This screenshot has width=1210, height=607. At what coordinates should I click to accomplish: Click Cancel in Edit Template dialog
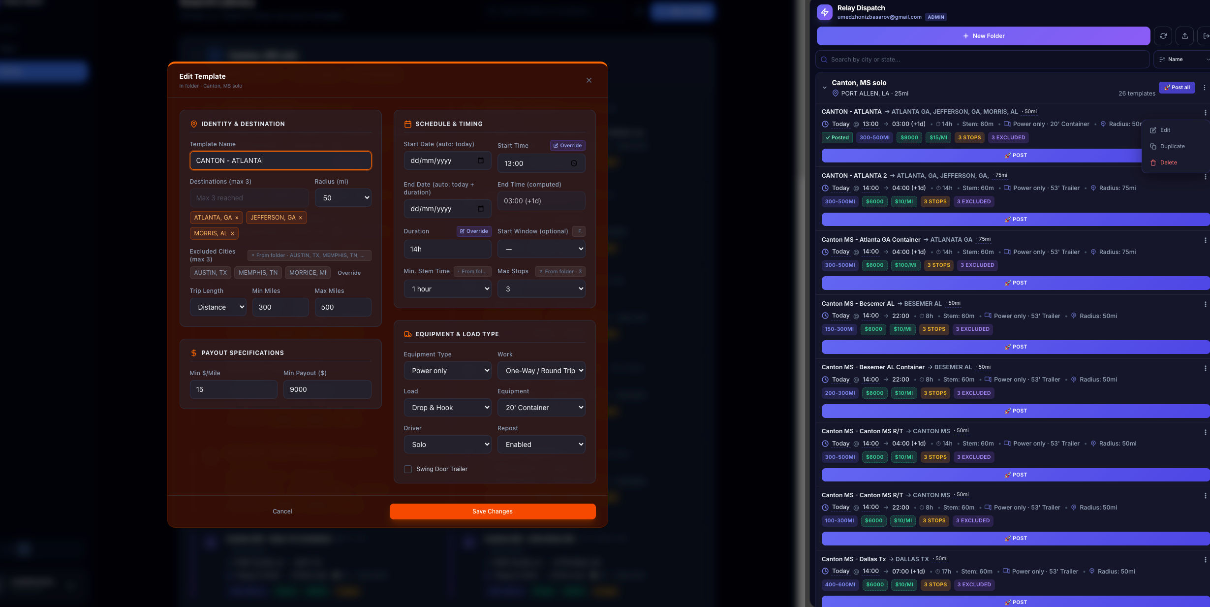point(282,511)
